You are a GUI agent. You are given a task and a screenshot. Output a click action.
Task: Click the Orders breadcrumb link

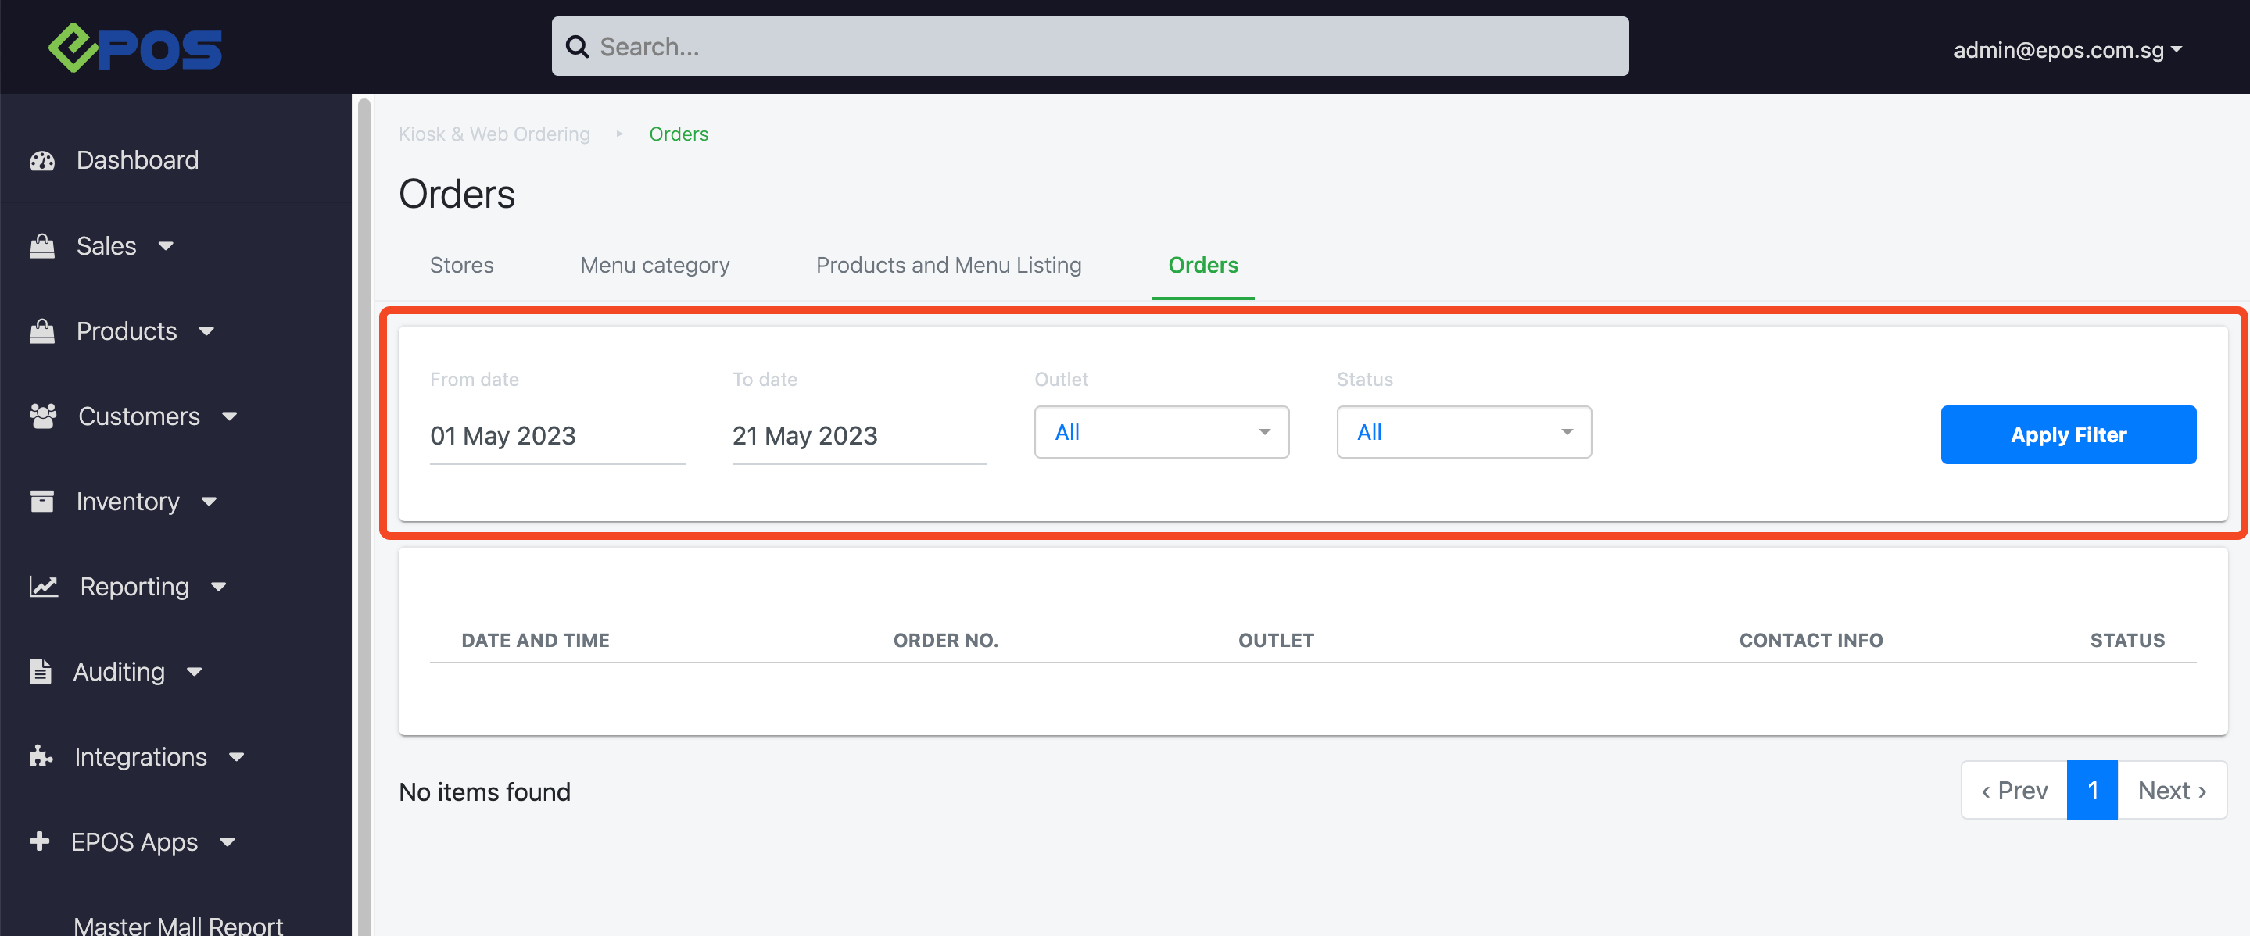(x=679, y=134)
